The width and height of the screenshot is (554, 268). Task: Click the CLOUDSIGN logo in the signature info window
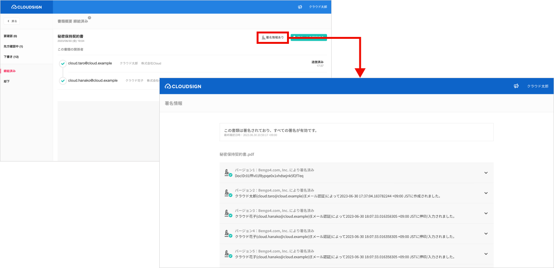point(183,86)
